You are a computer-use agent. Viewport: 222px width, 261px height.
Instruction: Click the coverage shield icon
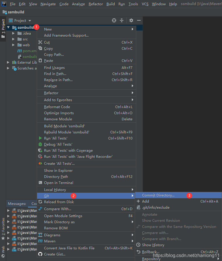coord(40,150)
